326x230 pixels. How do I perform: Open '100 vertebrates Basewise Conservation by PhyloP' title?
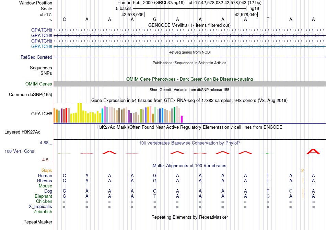coord(189,143)
